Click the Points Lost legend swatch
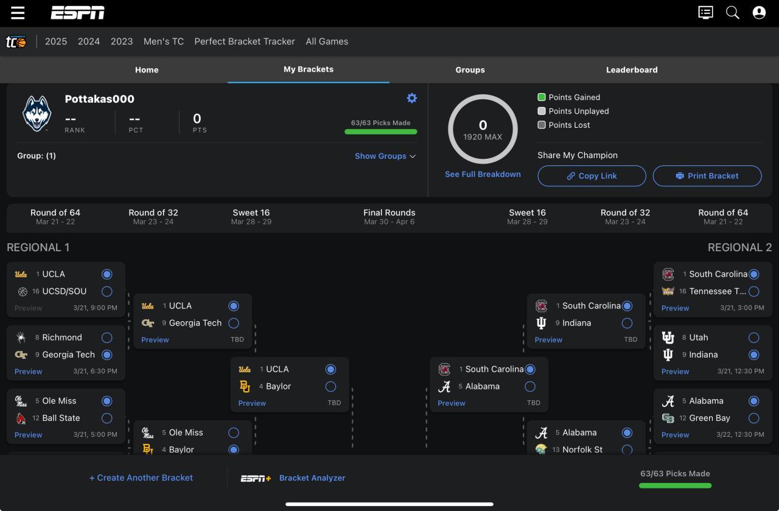 point(542,125)
